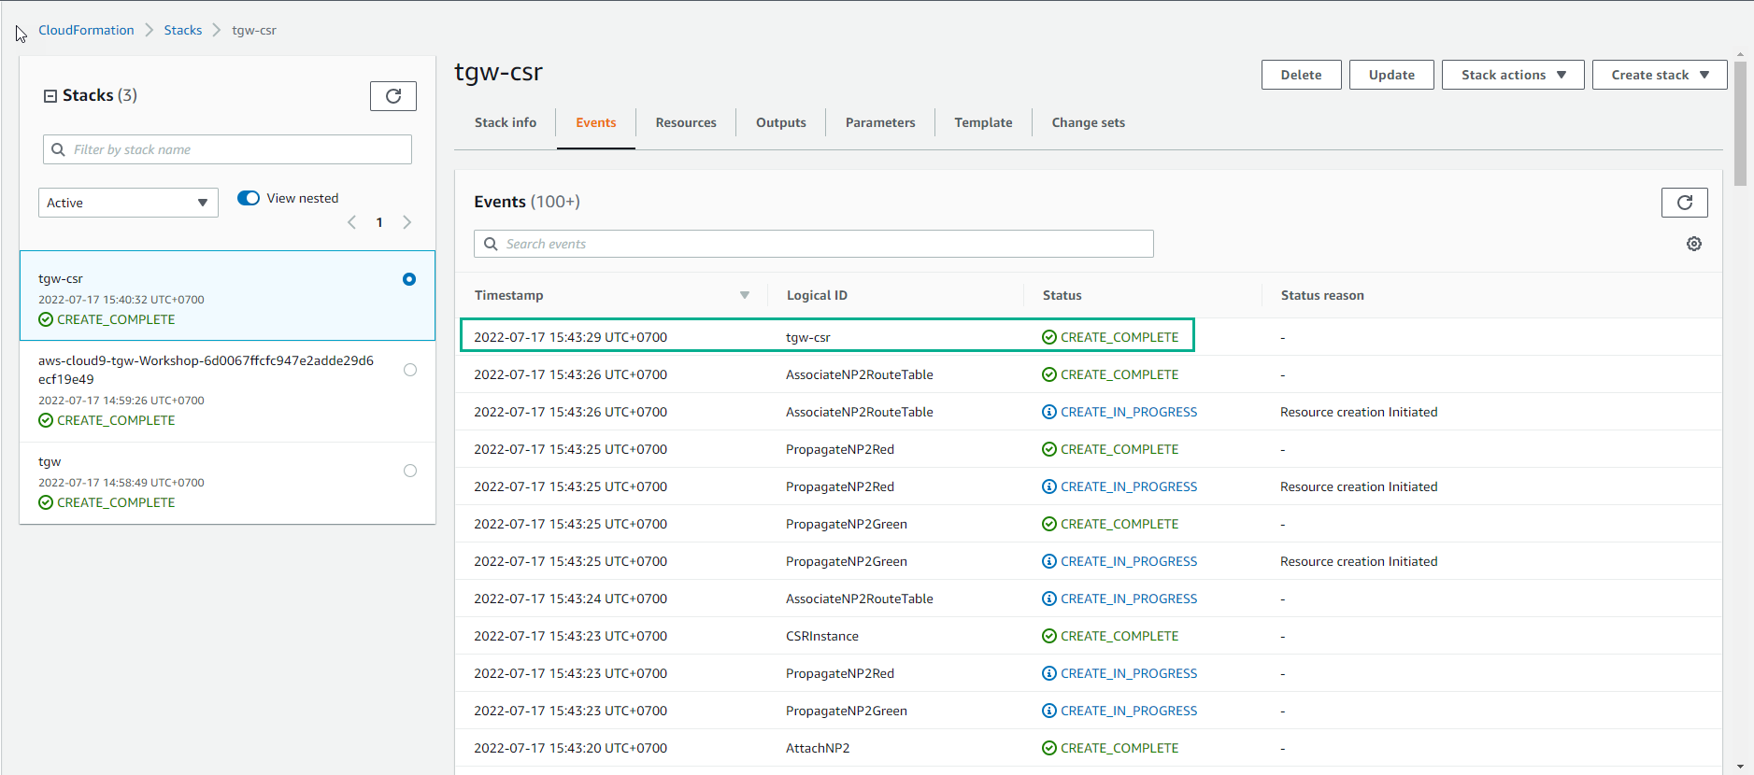
Task: Click aws-cloud9-tgw-Workshop stack name
Action: coord(206,370)
